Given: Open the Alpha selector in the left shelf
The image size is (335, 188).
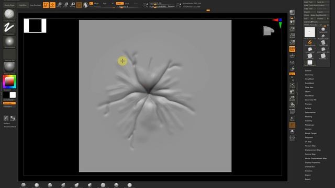Looking at the screenshot, I should [x=9, y=42].
